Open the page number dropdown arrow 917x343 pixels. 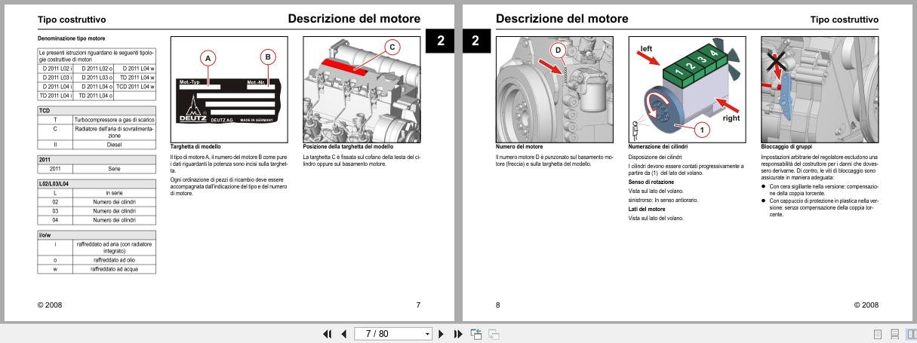(427, 333)
